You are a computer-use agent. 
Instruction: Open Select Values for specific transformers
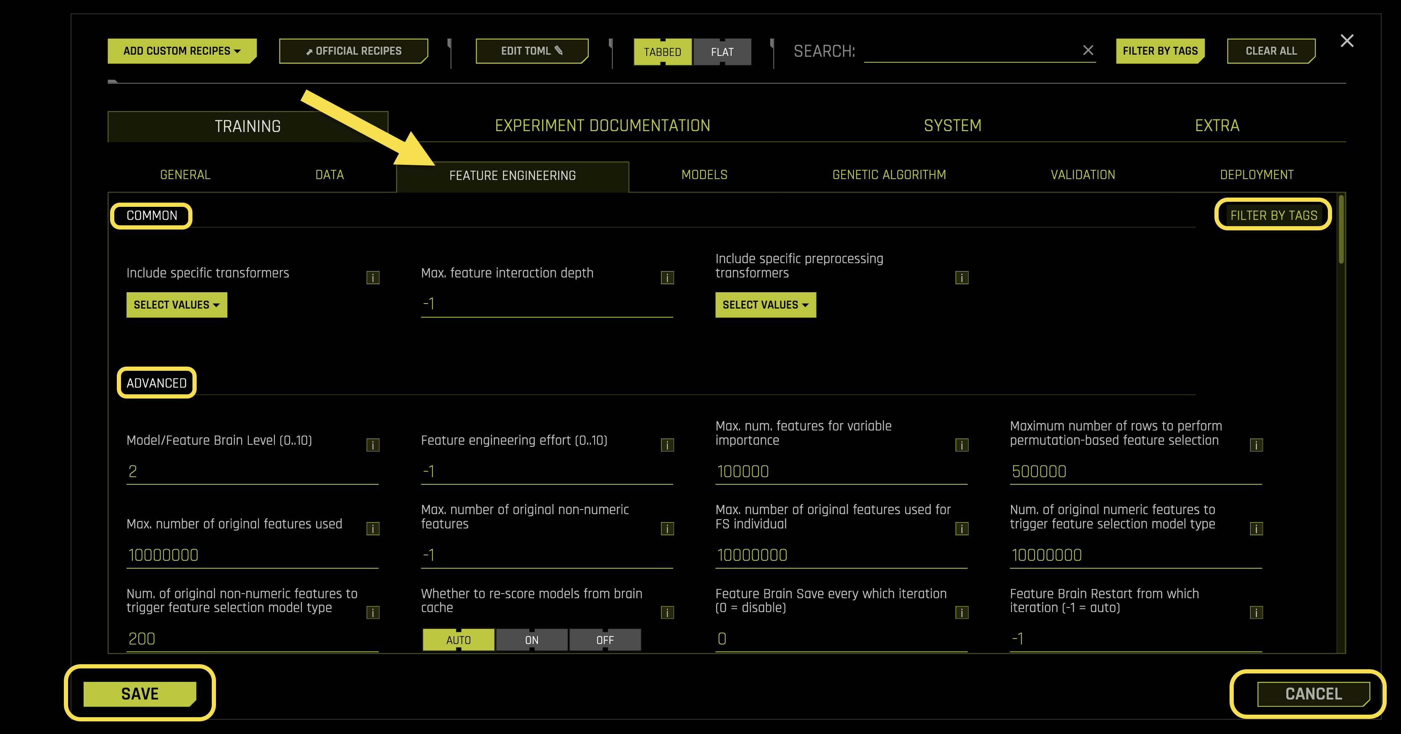click(x=176, y=305)
